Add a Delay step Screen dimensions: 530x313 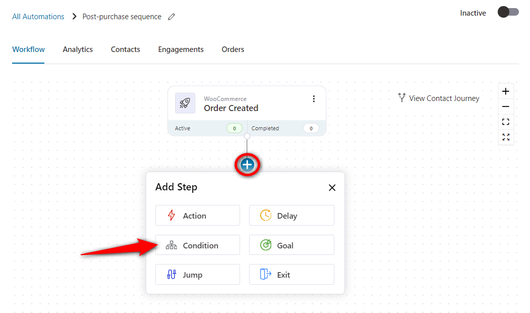[x=291, y=216]
